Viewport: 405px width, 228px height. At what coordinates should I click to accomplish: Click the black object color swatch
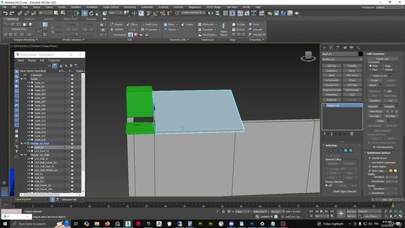tap(361, 54)
